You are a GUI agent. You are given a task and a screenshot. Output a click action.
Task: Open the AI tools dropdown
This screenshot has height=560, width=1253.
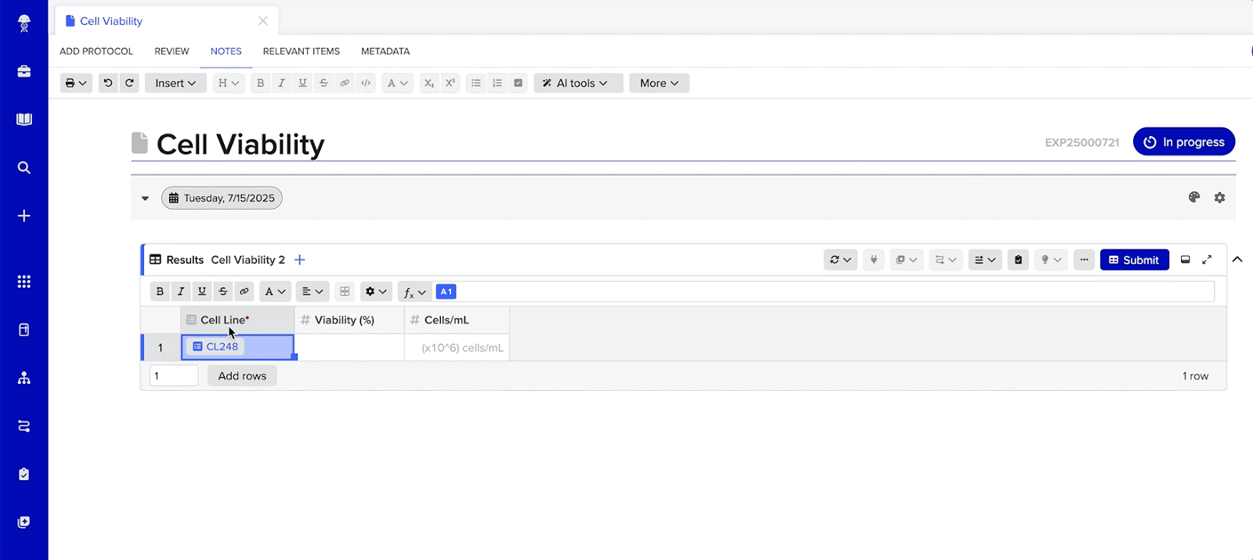click(x=579, y=83)
